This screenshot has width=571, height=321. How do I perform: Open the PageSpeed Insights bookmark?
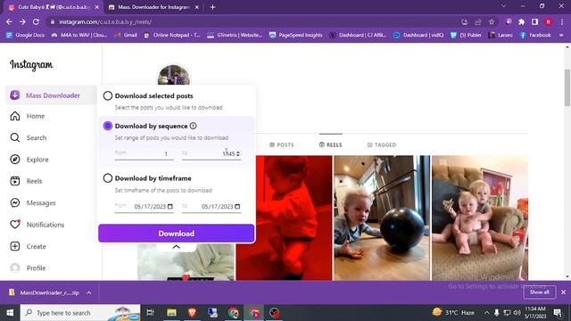[295, 36]
